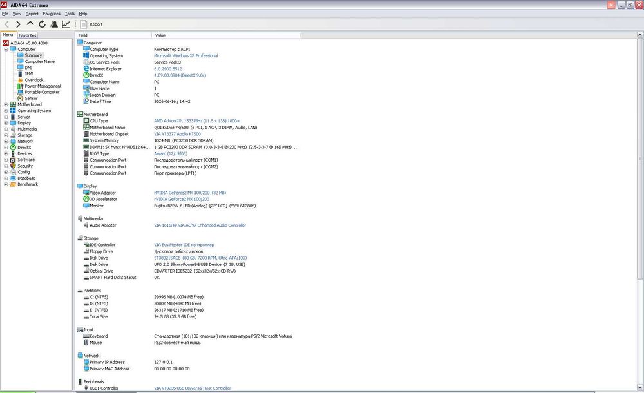Click the Field column header
644x393 pixels.
pyautogui.click(x=113, y=35)
